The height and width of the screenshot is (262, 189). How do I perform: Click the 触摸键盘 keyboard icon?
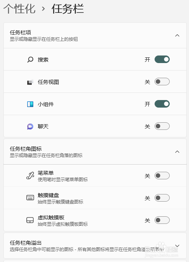30,198
